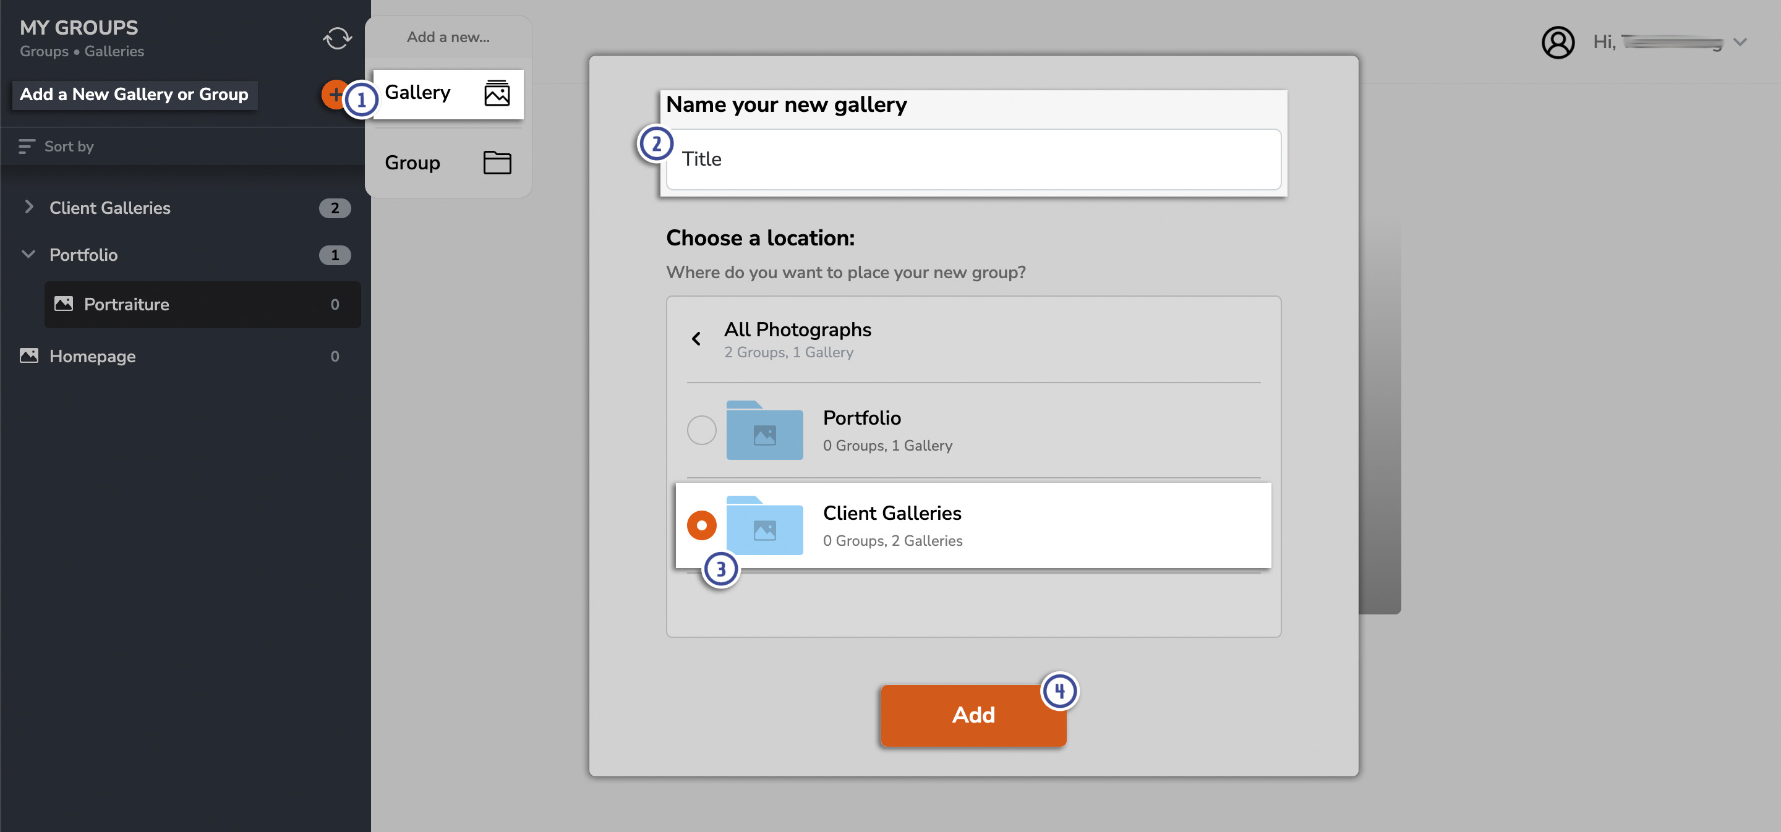Viewport: 1781px width, 832px height.
Task: Click the refresh sync arrows icon
Action: pos(336,38)
